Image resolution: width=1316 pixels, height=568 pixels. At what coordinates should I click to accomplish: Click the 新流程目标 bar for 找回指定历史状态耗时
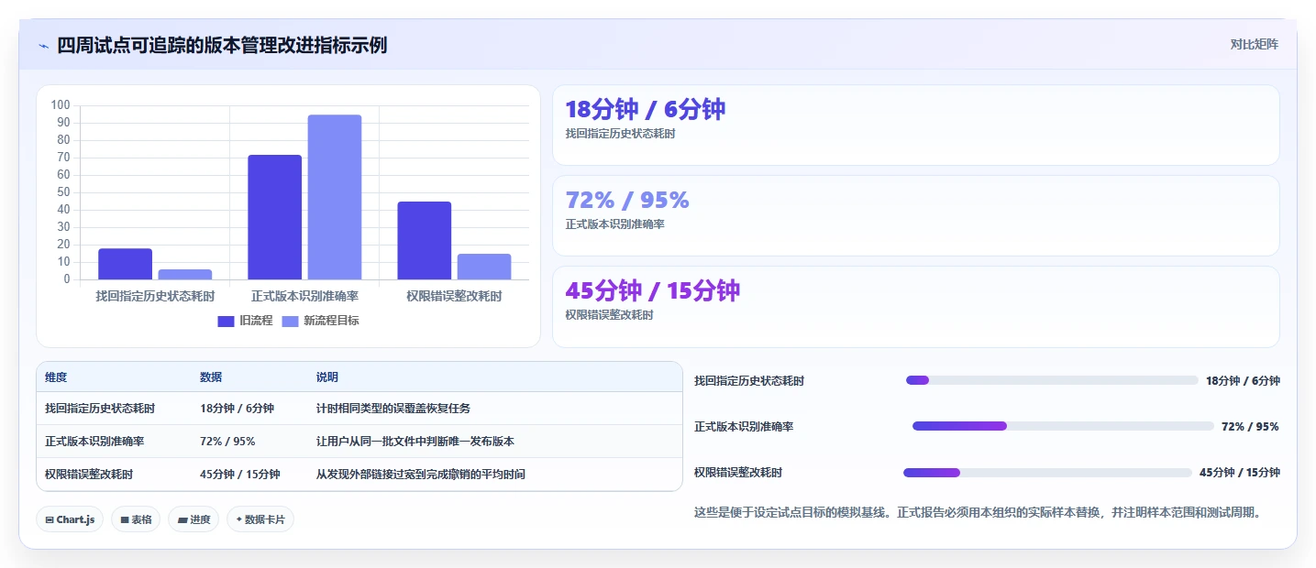[x=185, y=274]
